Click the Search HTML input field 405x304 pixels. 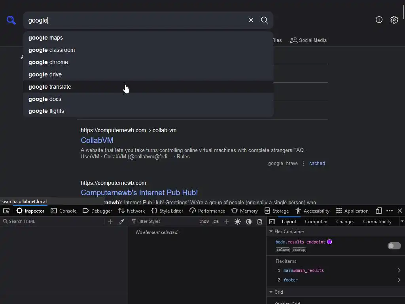(53, 221)
